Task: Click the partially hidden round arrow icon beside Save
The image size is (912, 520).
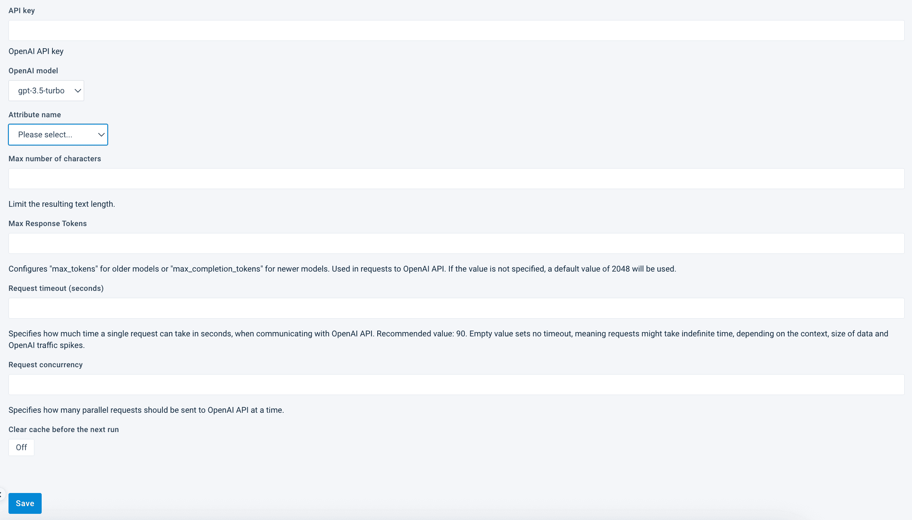Action: click(x=1, y=494)
